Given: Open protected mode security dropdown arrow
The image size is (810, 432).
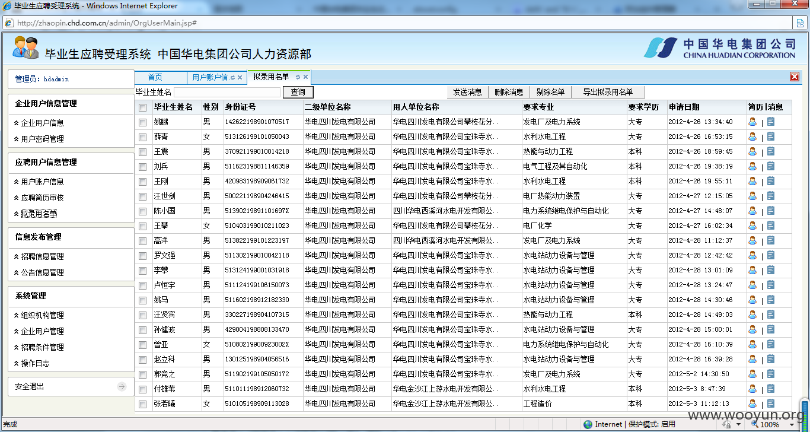Looking at the screenshot, I should coord(739,424).
